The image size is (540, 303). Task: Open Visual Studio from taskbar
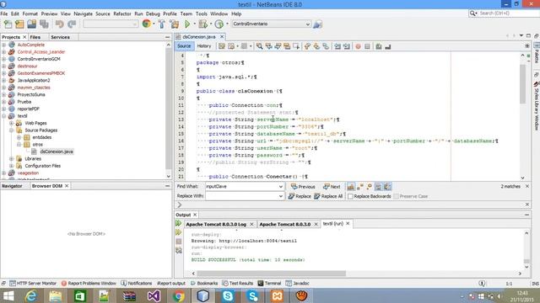pos(154,295)
